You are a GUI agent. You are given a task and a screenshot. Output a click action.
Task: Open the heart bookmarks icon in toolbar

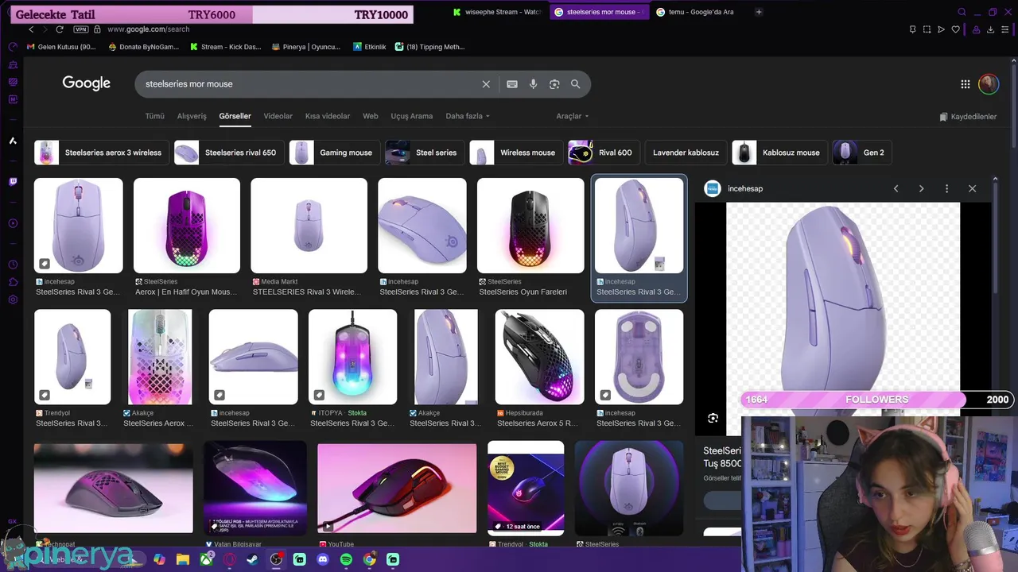pos(956,29)
